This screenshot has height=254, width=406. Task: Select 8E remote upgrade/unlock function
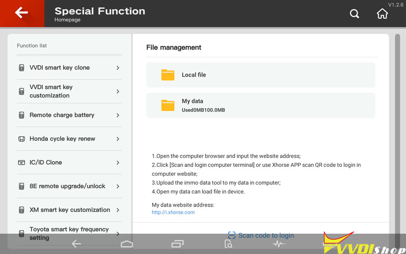69,186
